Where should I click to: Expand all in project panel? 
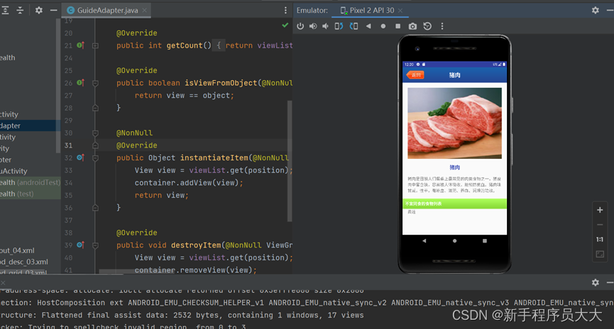5,10
